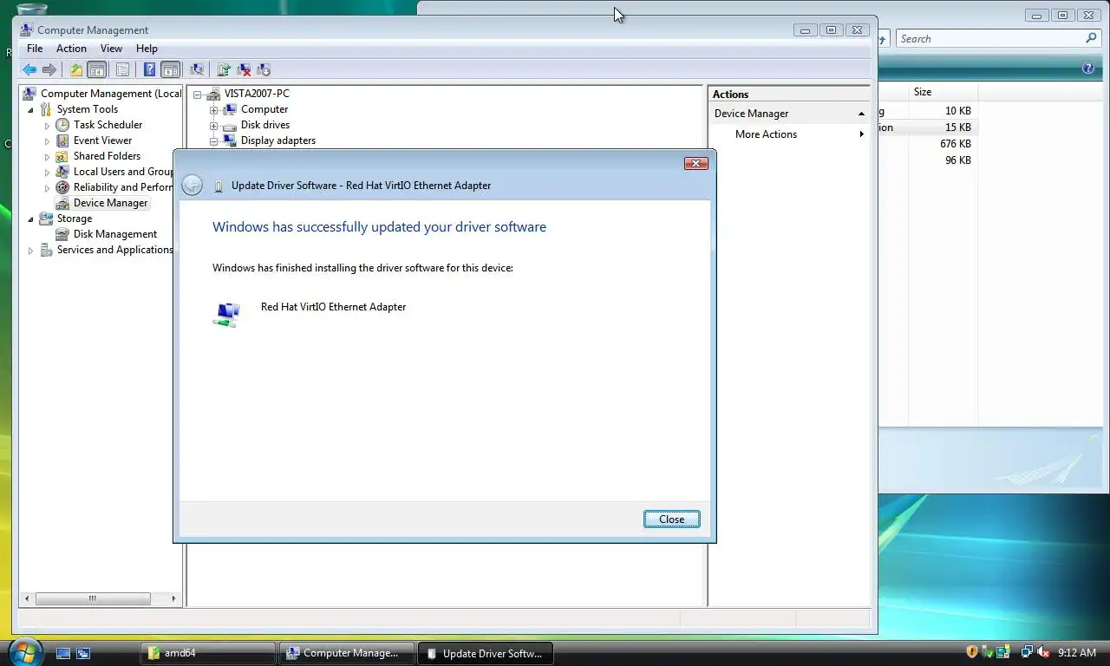Click the back arrow in Update Driver dialog
This screenshot has height=666, width=1110.
193,185
